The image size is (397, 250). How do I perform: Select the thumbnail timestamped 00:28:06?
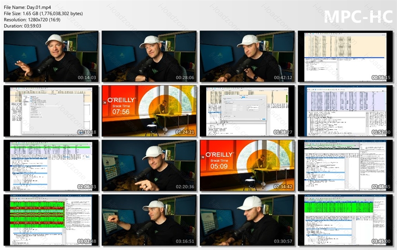point(149,56)
